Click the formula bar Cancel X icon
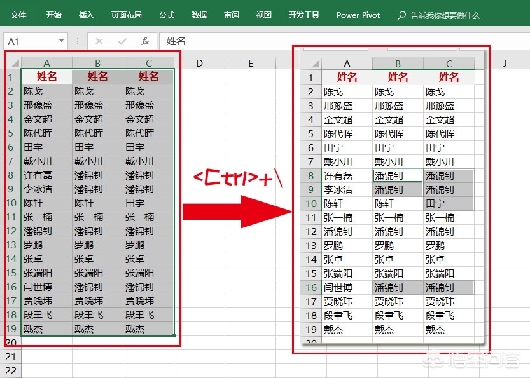Screen dimensions: 530x378 click(x=99, y=41)
